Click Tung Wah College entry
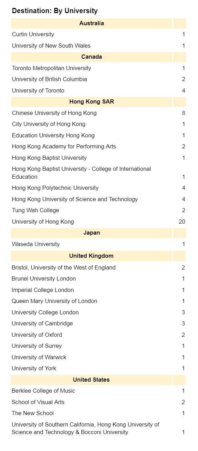This screenshot has height=451, width=198. coord(36,210)
